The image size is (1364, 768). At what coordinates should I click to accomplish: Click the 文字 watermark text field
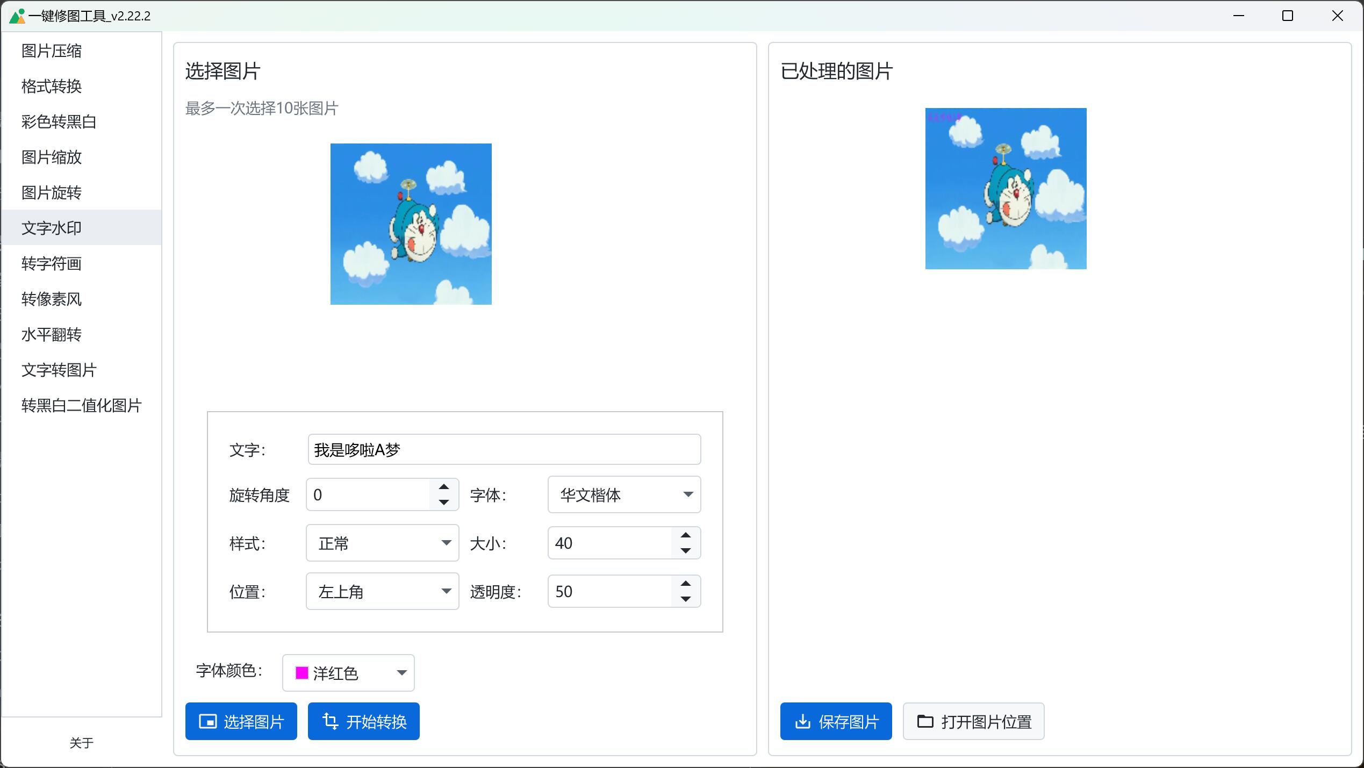click(504, 449)
